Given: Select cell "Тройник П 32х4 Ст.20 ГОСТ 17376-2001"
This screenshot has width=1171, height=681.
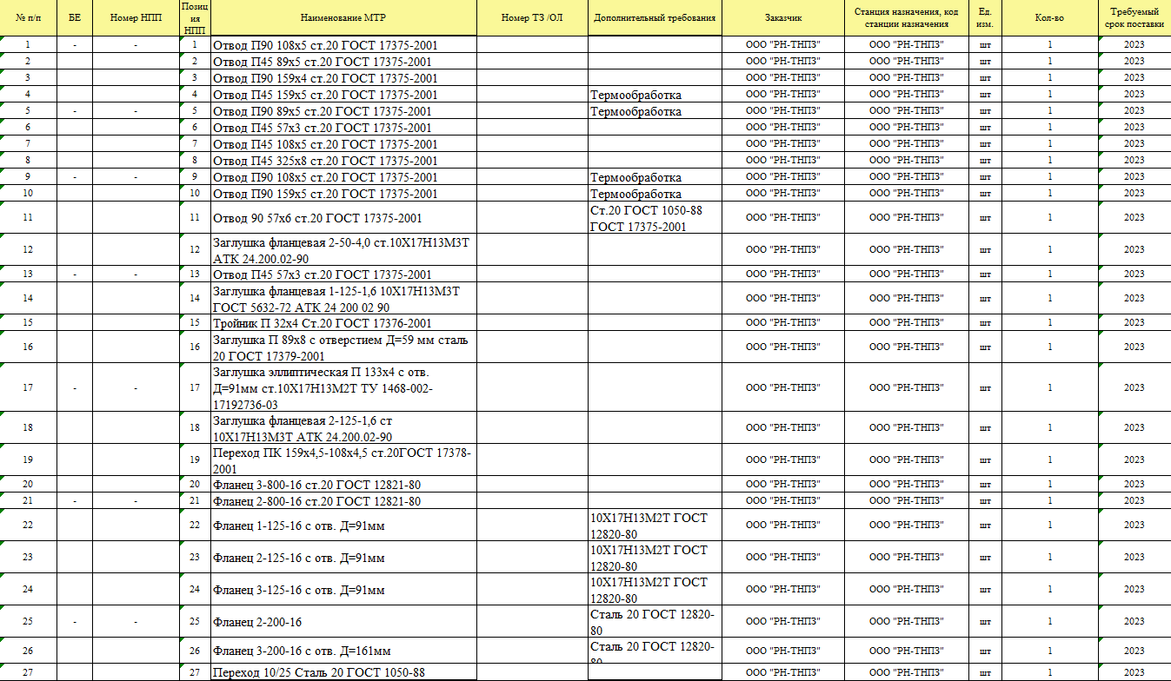Looking at the screenshot, I should tap(343, 323).
